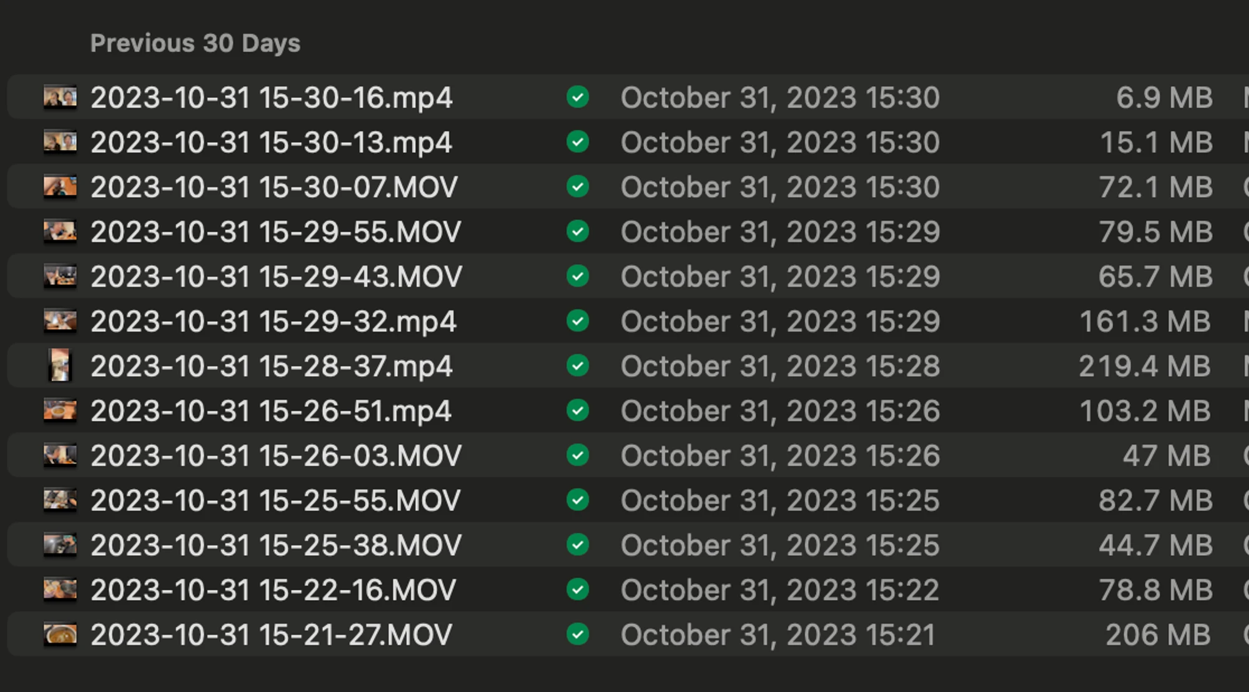This screenshot has width=1249, height=692.
Task: Click the green sync status icon for 15-30-07.MOV
Action: click(x=578, y=187)
